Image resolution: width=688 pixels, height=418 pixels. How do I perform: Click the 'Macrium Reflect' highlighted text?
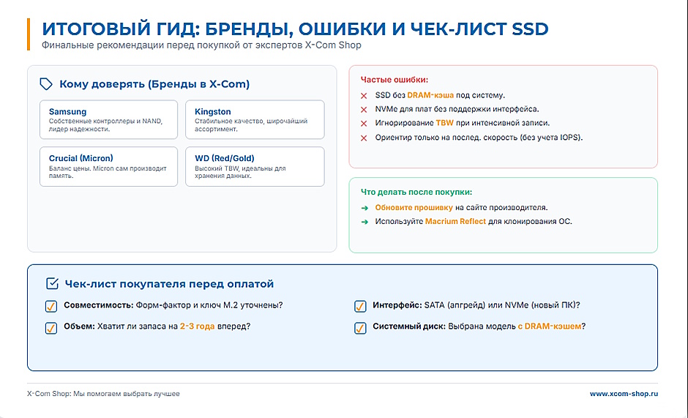click(455, 221)
